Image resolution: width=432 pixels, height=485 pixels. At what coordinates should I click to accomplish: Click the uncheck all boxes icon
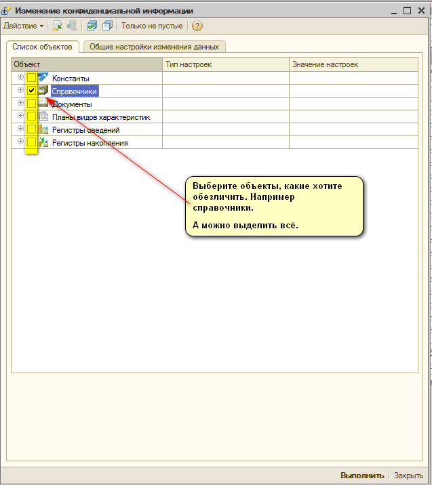pyautogui.click(x=106, y=26)
